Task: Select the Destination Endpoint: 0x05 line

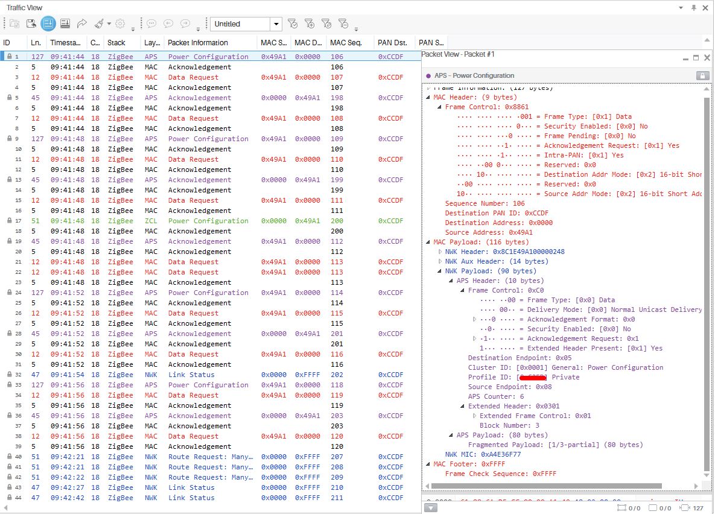Action: tap(520, 358)
